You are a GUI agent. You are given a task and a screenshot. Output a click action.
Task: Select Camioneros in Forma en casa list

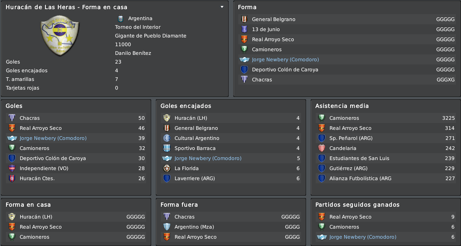pyautogui.click(x=76, y=237)
